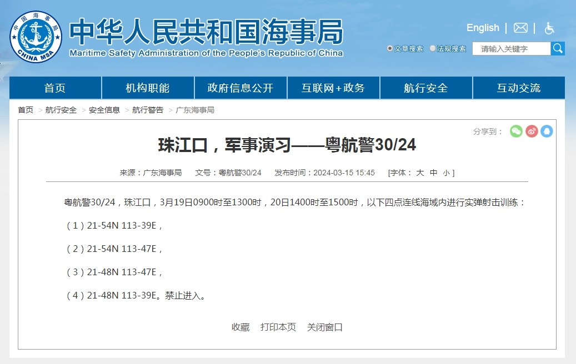Open the 政府信息公开 navigation menu
The width and height of the screenshot is (576, 364).
click(241, 88)
